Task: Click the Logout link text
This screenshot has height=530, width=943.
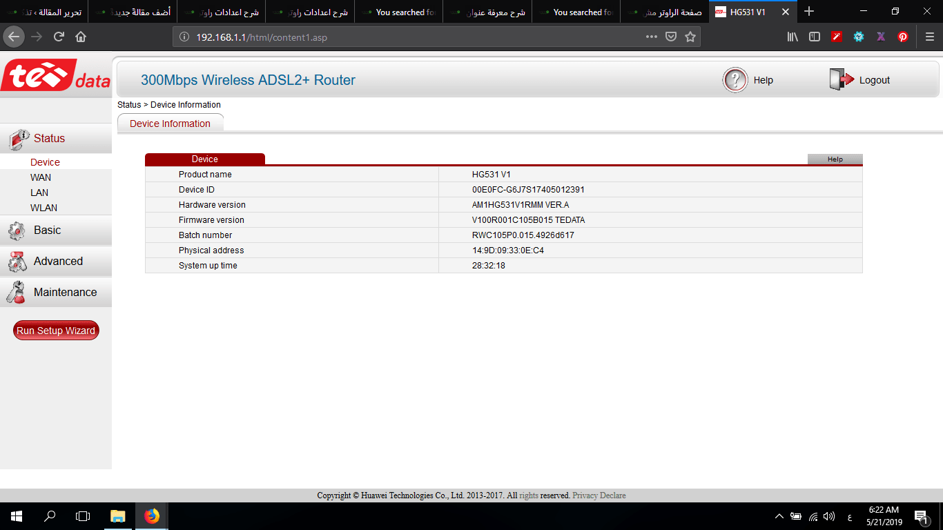Action: tap(875, 80)
